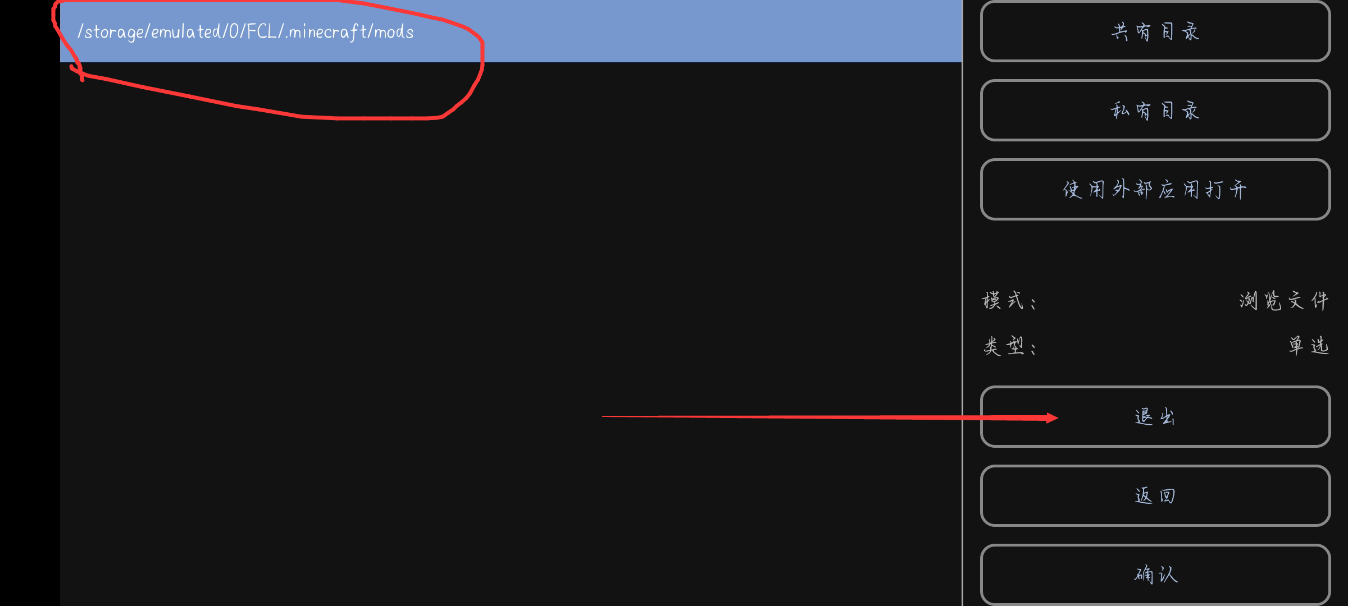
Task: Click the 单选 single-select value
Action: click(x=1309, y=346)
